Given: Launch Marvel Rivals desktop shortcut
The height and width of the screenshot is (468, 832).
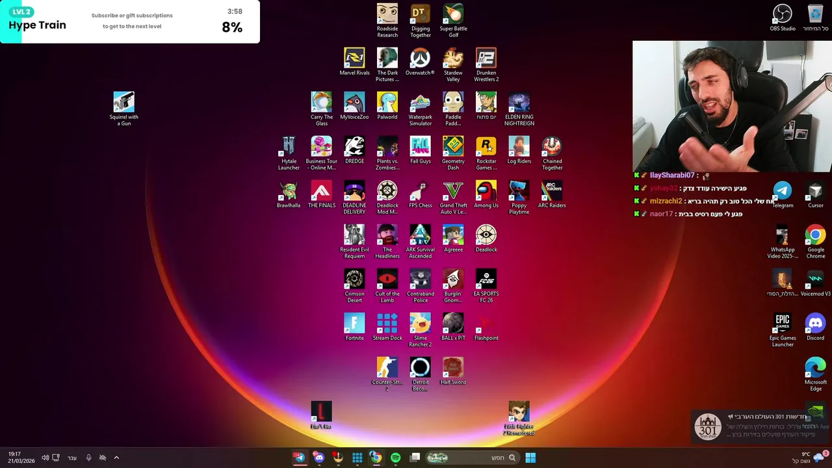Looking at the screenshot, I should point(354,61).
